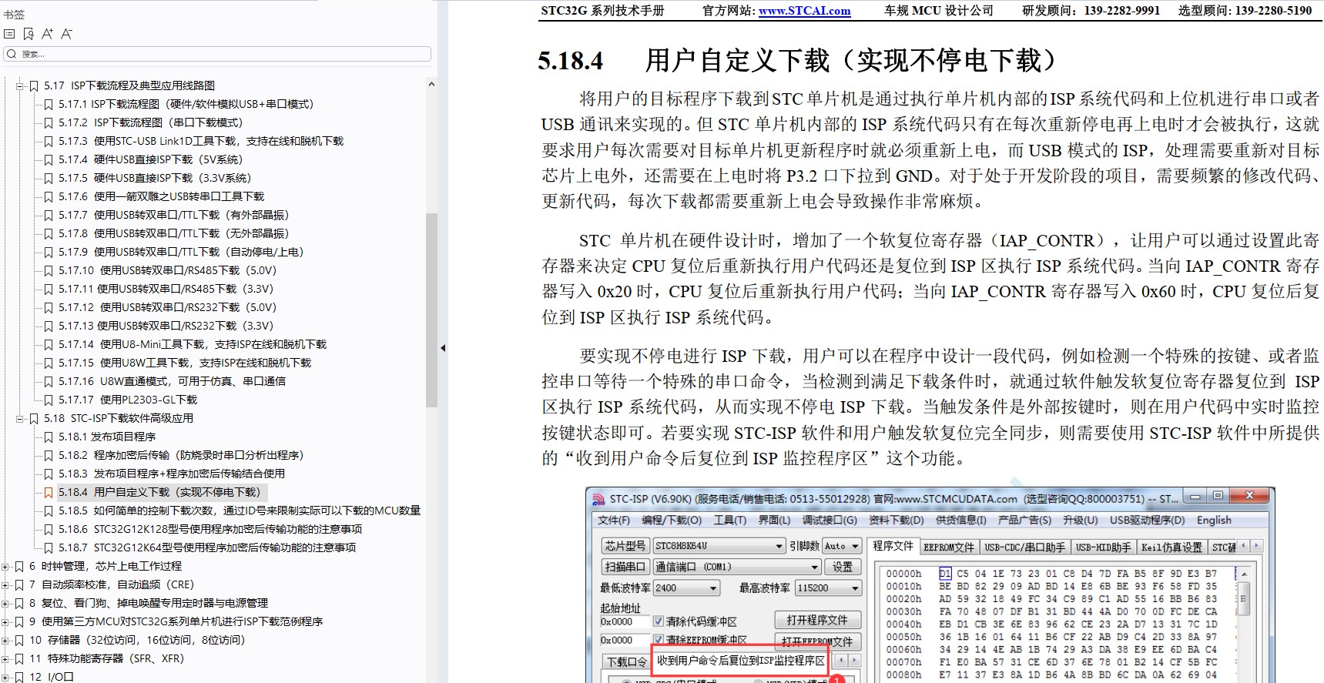1324x683 pixels.
Task: Decrease bookmark font size with A- icon
Action: [67, 34]
